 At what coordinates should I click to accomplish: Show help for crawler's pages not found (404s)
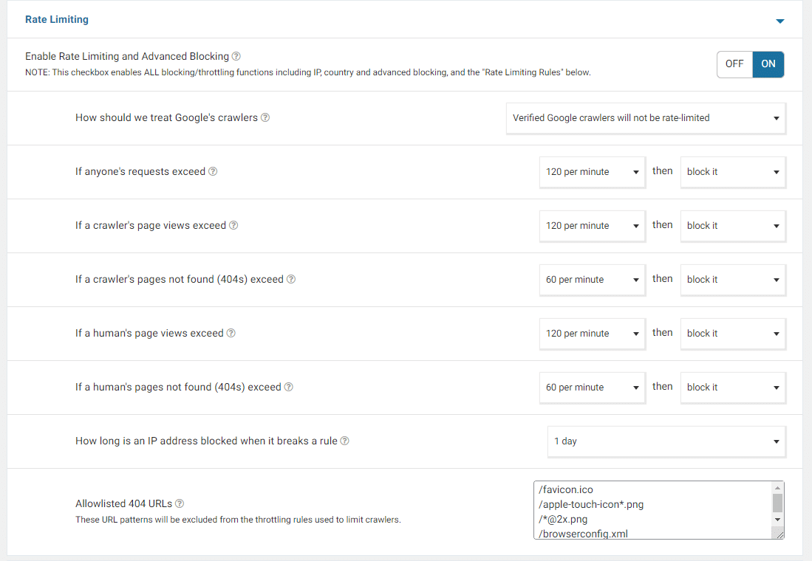(x=291, y=279)
